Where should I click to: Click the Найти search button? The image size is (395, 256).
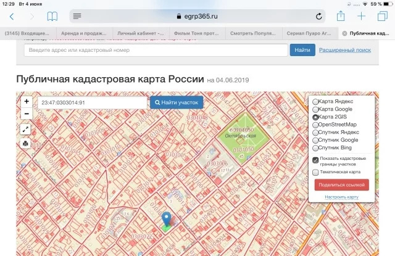(x=302, y=50)
